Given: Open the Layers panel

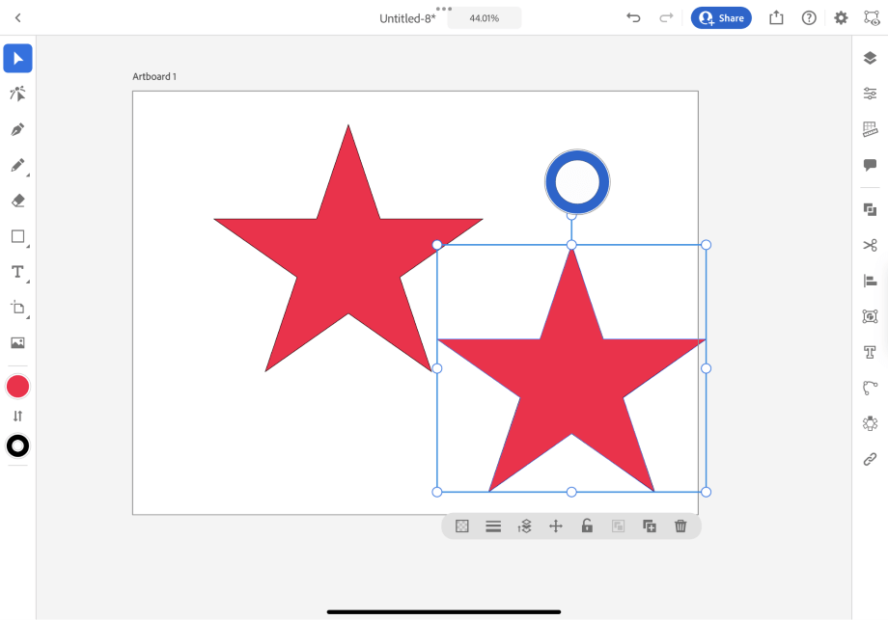Looking at the screenshot, I should click(870, 58).
